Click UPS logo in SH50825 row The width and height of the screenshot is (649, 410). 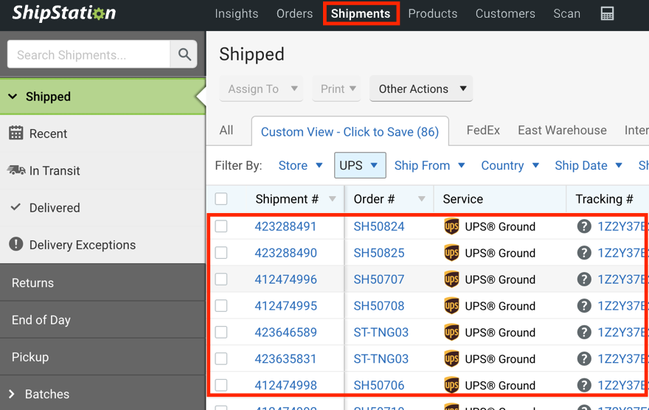coord(451,253)
